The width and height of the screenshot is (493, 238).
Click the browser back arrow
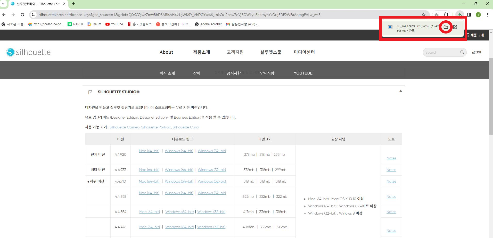click(4, 15)
